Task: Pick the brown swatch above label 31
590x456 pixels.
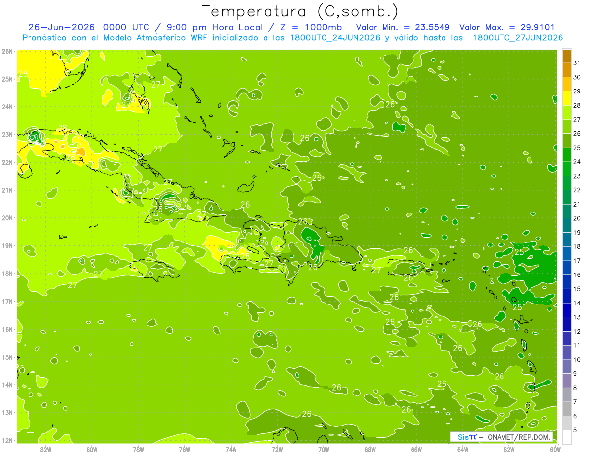Action: point(567,57)
